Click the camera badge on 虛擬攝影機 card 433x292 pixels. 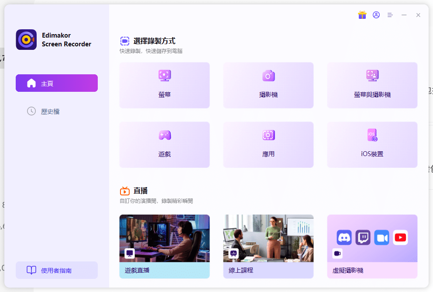(x=337, y=253)
